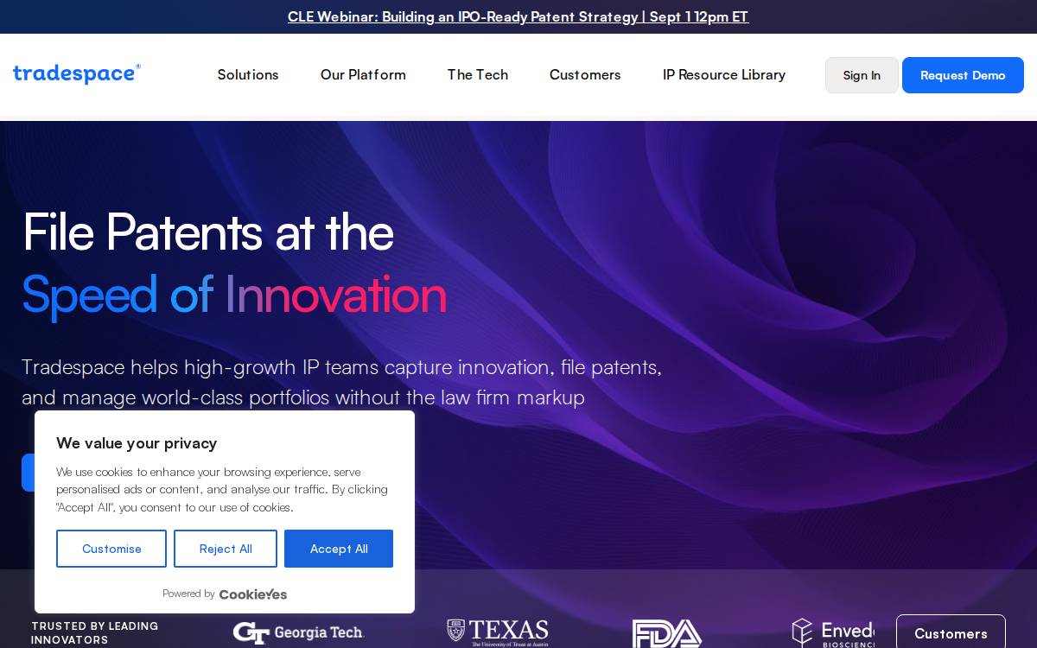The height and width of the screenshot is (648, 1037).
Task: Click the cookie consent explanation text
Action: point(222,489)
